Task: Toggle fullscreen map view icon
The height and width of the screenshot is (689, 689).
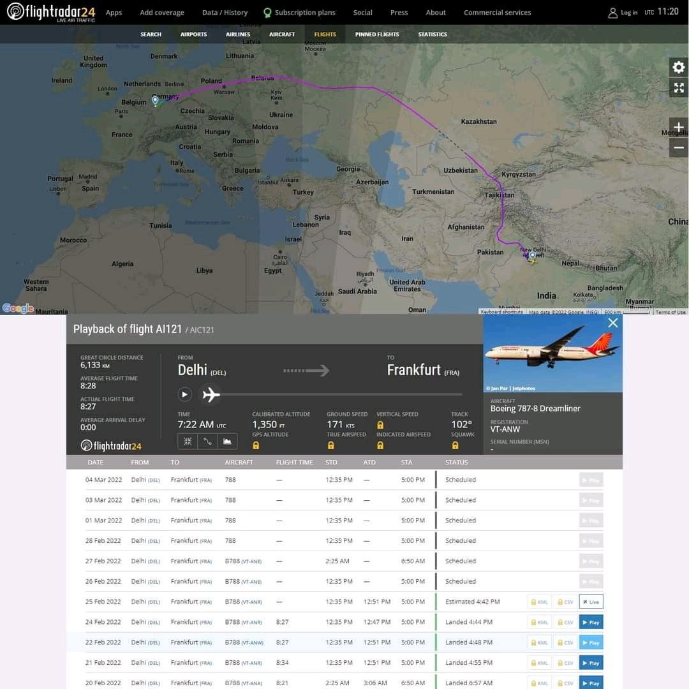Action: 678,87
